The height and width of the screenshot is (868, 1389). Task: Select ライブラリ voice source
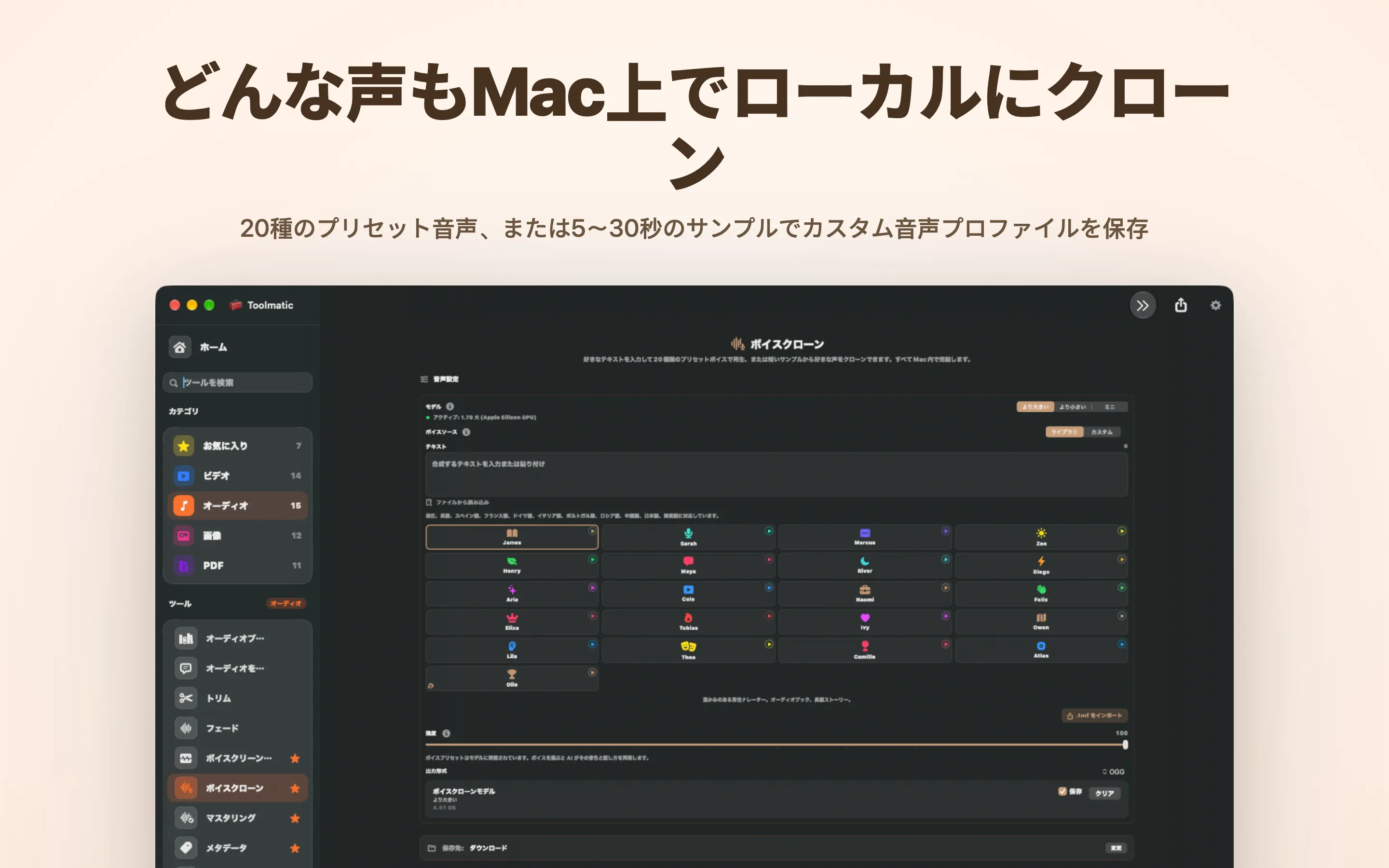[x=1064, y=432]
